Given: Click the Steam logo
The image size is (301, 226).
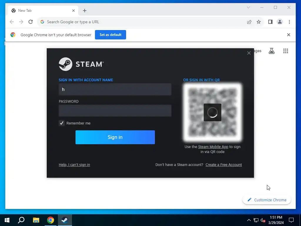Looking at the screenshot, I should click(81, 64).
